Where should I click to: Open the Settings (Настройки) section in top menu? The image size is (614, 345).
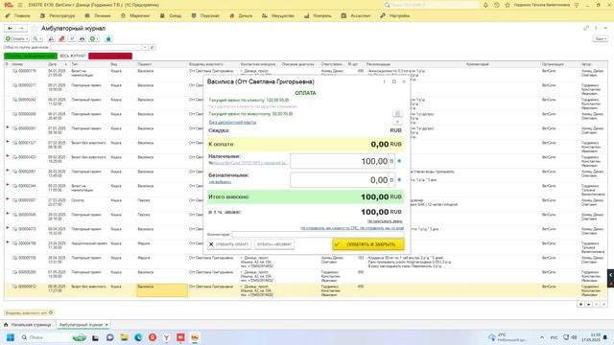point(395,16)
